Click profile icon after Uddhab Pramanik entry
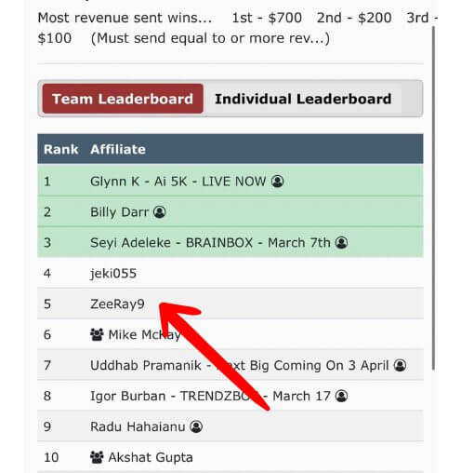The image size is (461, 473). [400, 365]
